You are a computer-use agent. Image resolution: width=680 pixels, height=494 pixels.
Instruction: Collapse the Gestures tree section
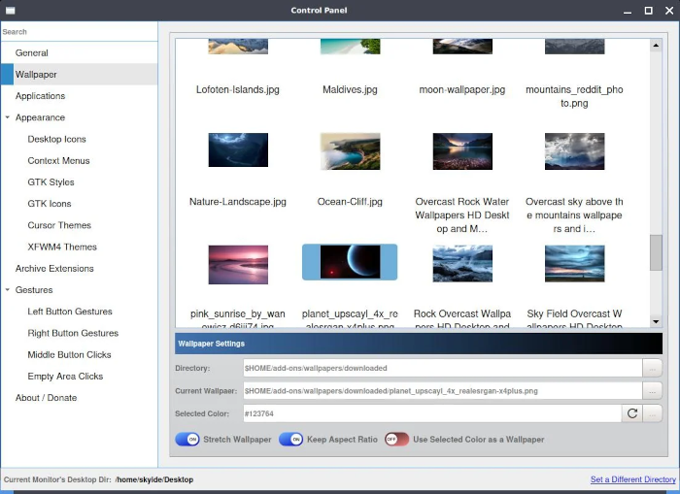pos(8,290)
